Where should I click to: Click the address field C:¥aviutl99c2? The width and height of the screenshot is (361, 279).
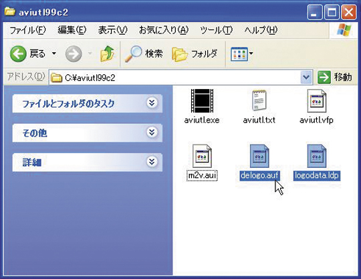(175, 78)
